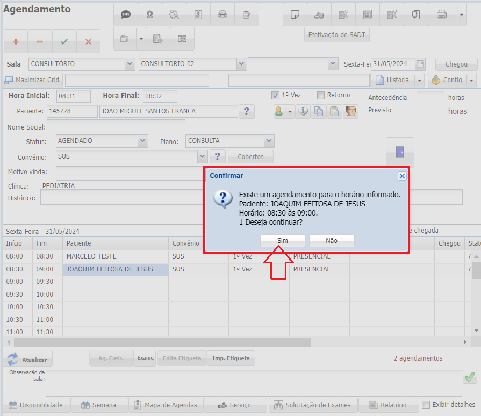The height and width of the screenshot is (416, 481).
Task: Click the folder icon in toolbar
Action: click(x=124, y=39)
